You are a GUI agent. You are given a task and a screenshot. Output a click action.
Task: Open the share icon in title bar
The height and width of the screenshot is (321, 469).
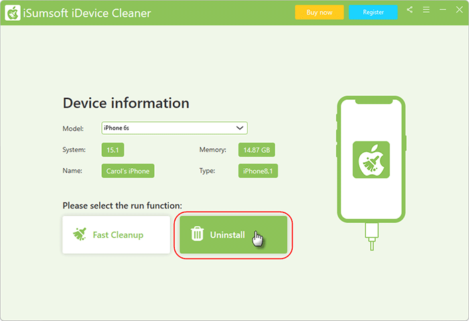click(x=409, y=10)
